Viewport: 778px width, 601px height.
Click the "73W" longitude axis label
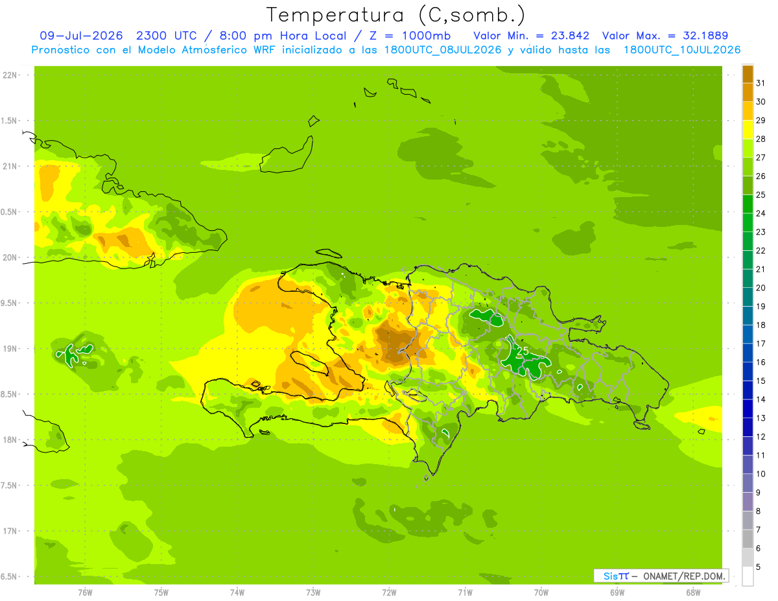coord(313,593)
